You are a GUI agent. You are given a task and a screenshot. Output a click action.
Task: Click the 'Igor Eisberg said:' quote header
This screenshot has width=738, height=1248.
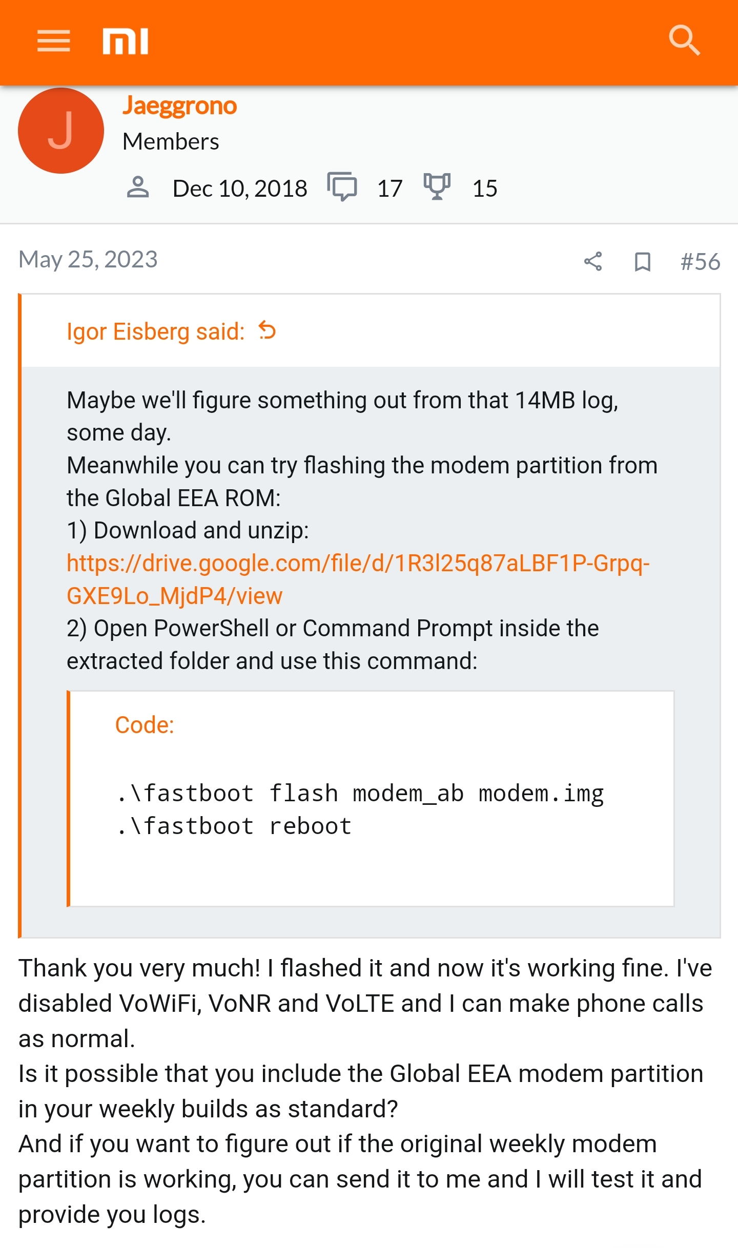coord(156,331)
